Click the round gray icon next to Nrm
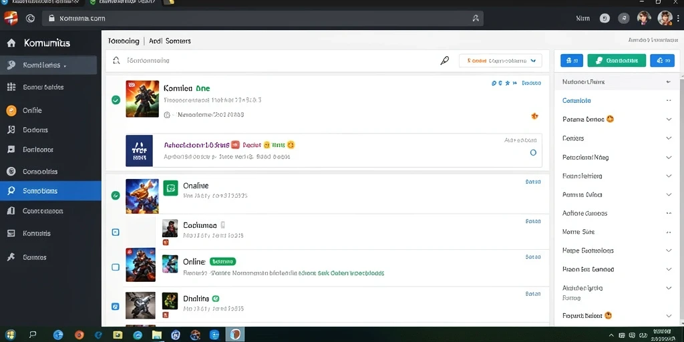Screen dimensions: 684x342 tap(605, 18)
